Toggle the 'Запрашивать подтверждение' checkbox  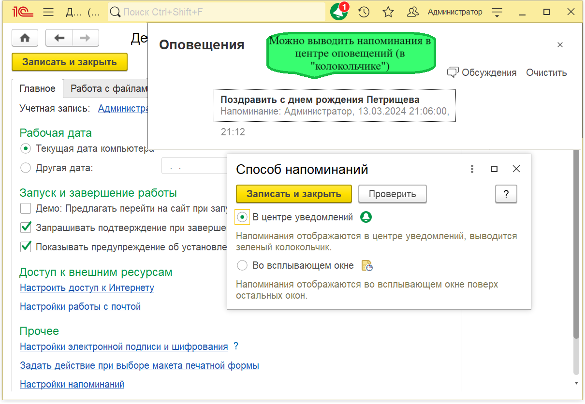pyautogui.click(x=26, y=227)
